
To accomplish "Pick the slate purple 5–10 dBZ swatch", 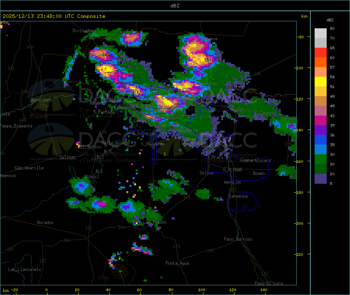I will (x=320, y=179).
